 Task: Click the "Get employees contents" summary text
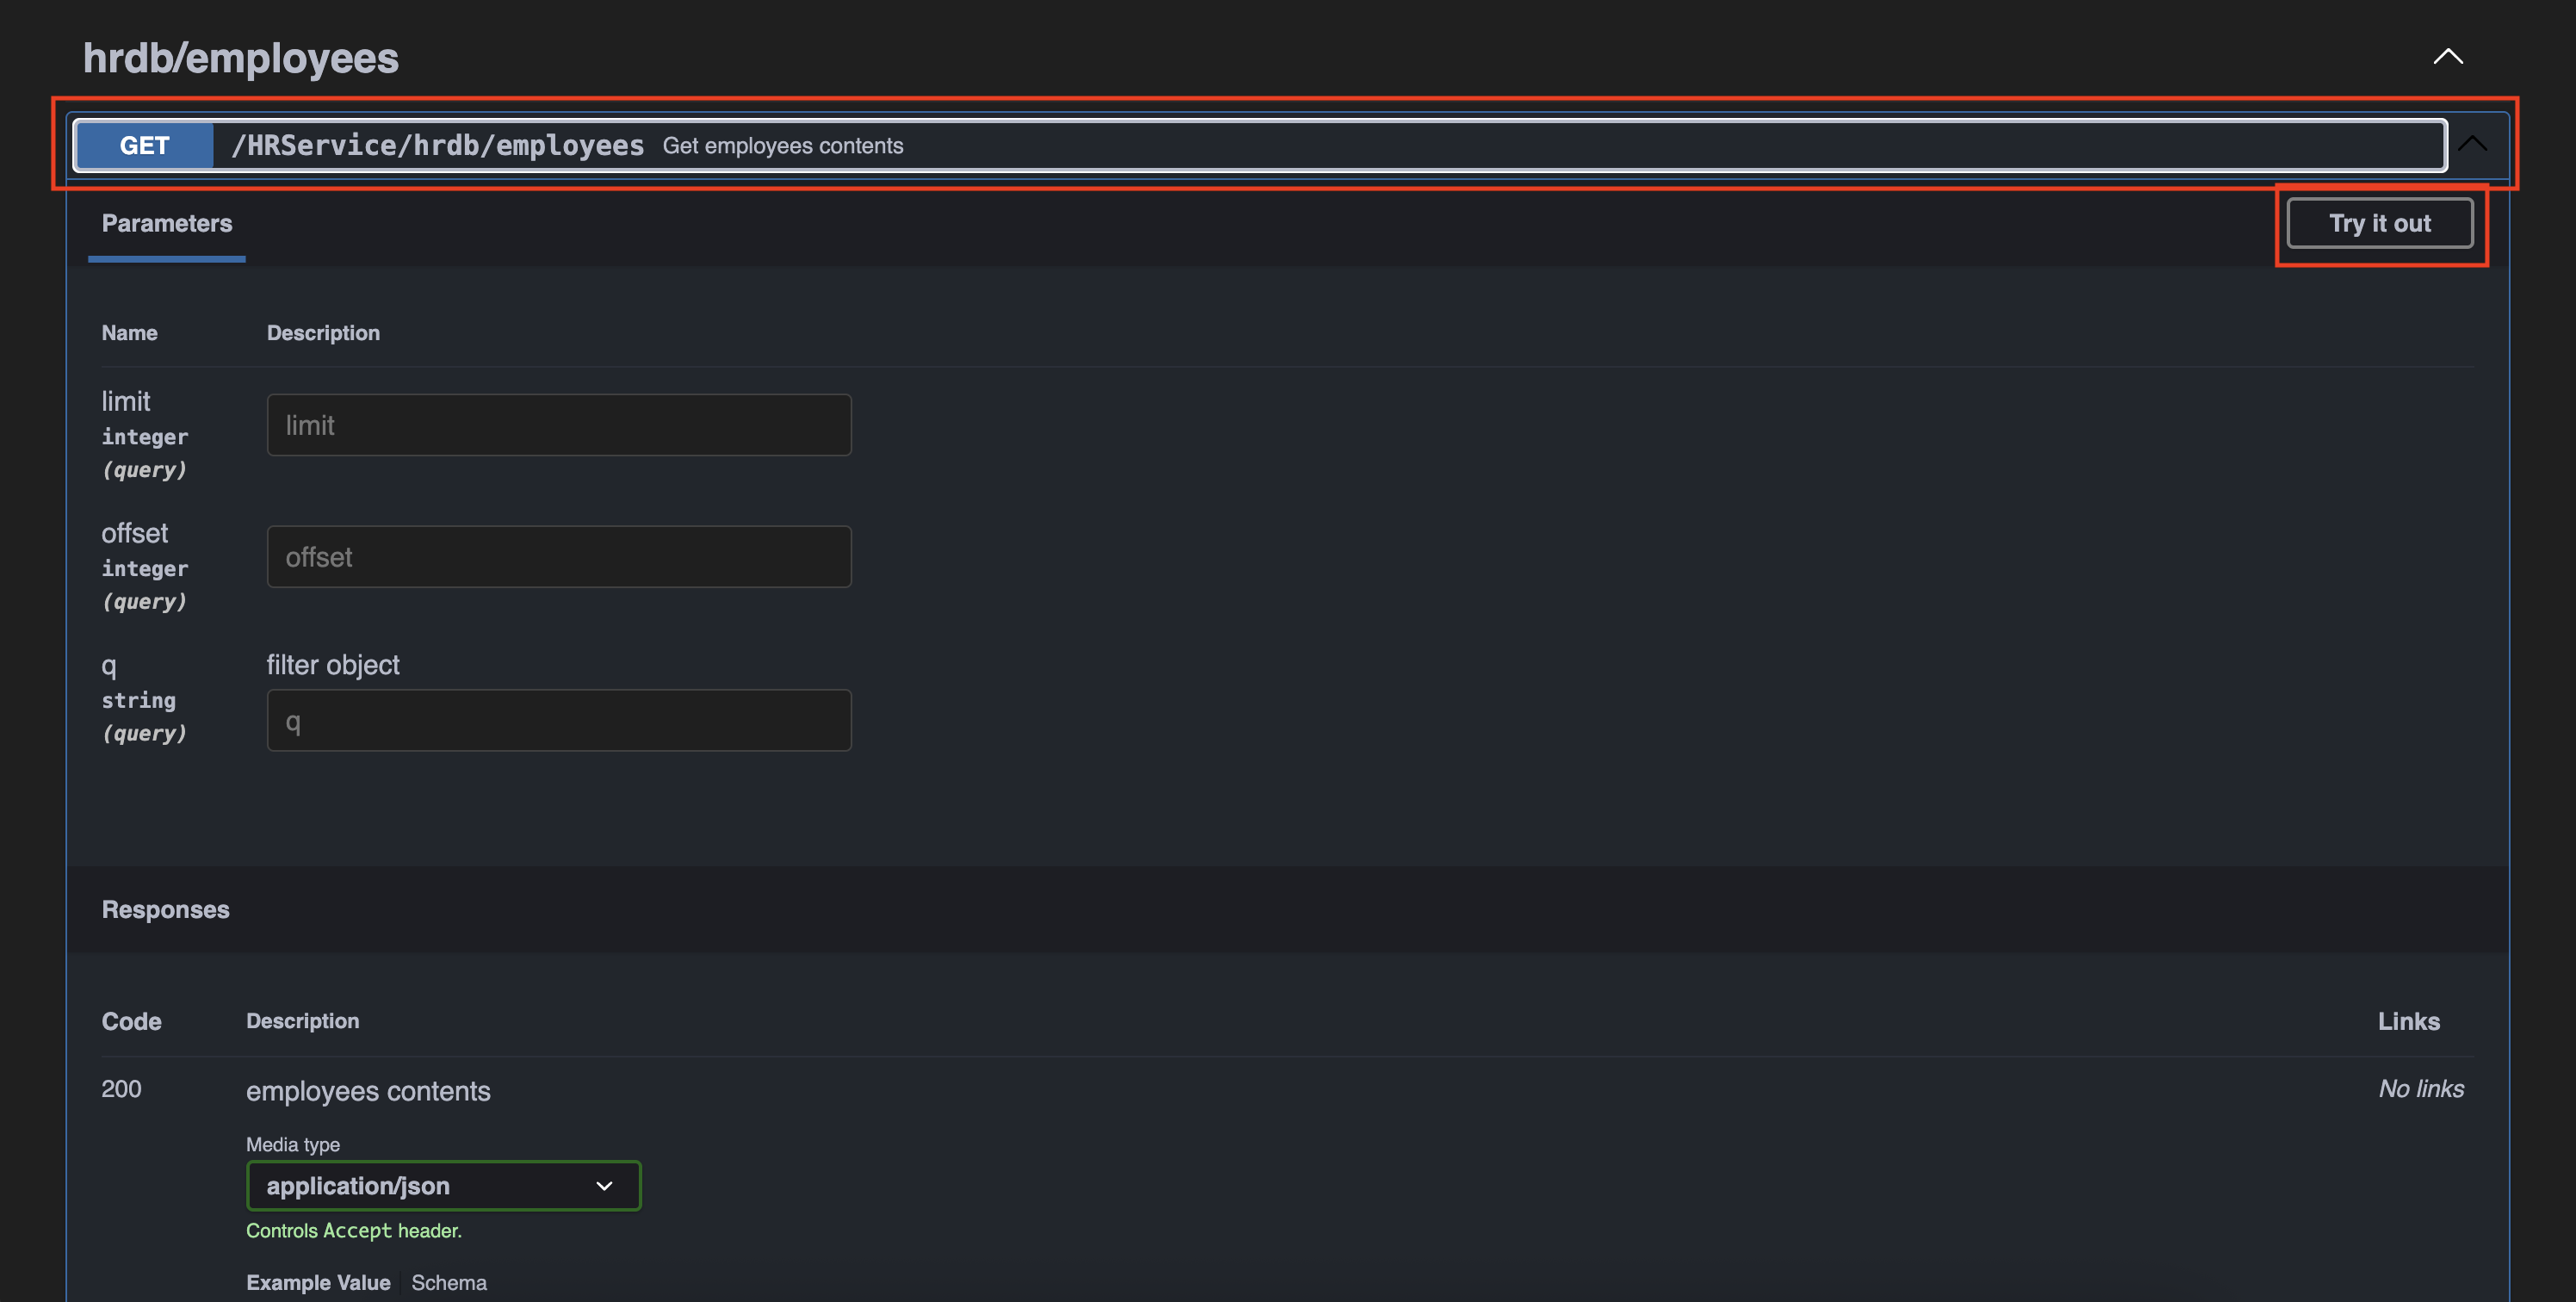pos(782,146)
